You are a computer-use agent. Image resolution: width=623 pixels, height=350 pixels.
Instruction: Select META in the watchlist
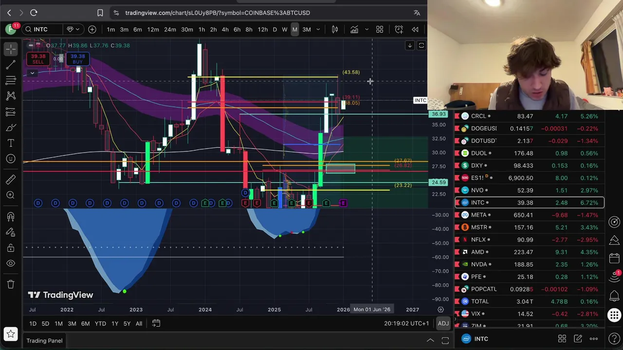coord(530,215)
